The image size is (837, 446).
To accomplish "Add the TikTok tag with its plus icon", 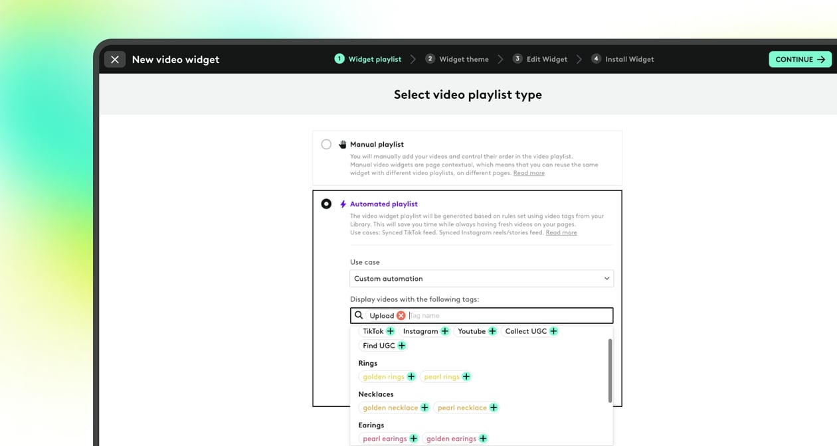I will (x=391, y=331).
